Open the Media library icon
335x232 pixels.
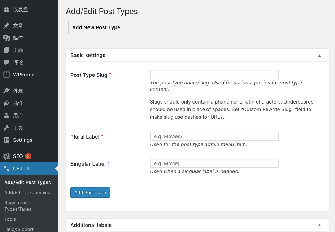[x=6, y=38]
